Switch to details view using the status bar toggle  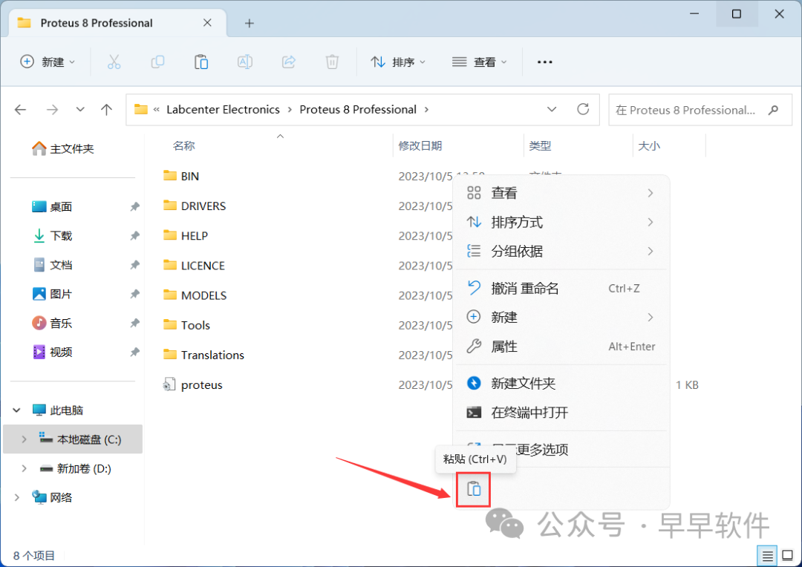(x=767, y=555)
